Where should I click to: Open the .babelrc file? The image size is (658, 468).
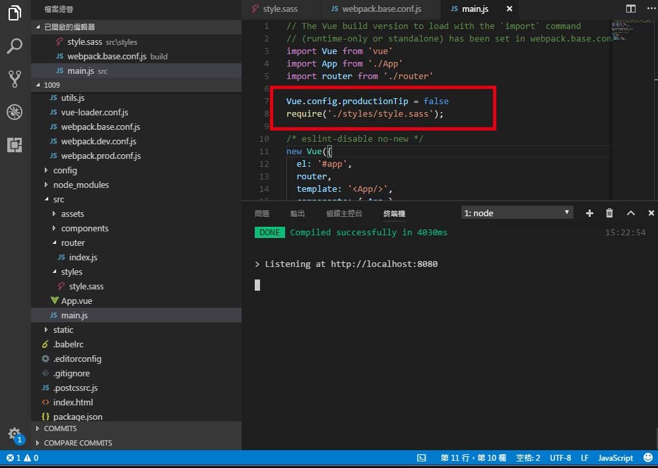pos(137,344)
